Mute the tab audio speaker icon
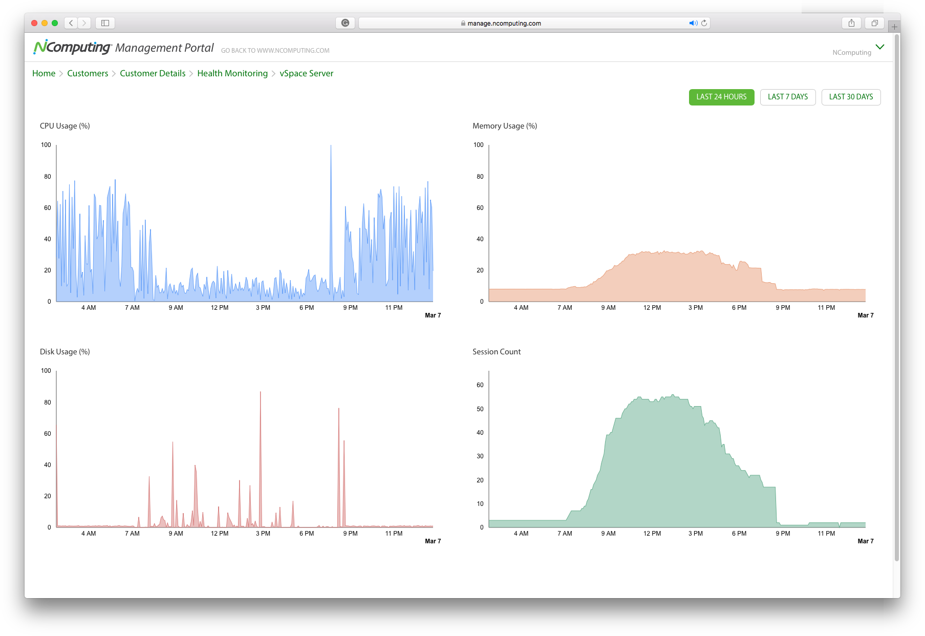 pos(693,23)
